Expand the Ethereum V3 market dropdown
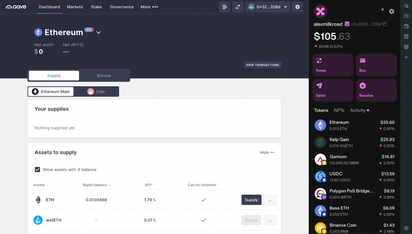 point(99,33)
